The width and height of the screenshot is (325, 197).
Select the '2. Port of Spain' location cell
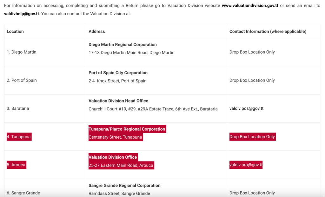(22, 80)
